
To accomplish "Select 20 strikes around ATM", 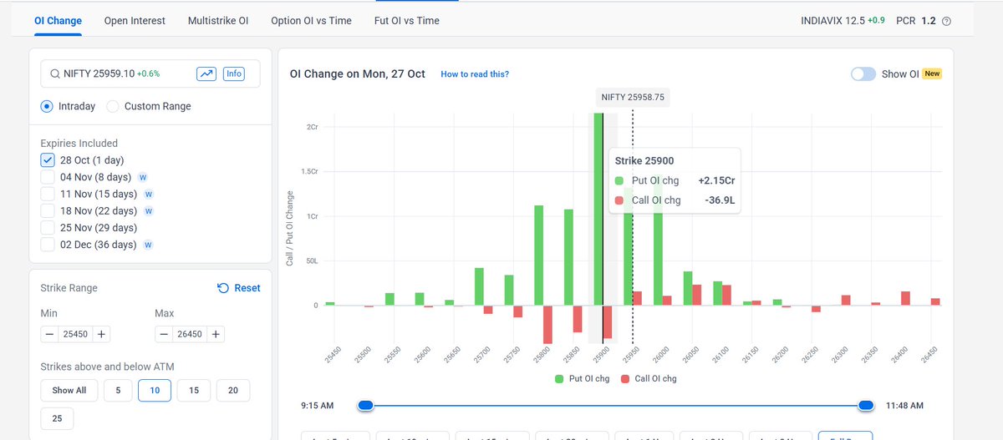I will [x=233, y=390].
